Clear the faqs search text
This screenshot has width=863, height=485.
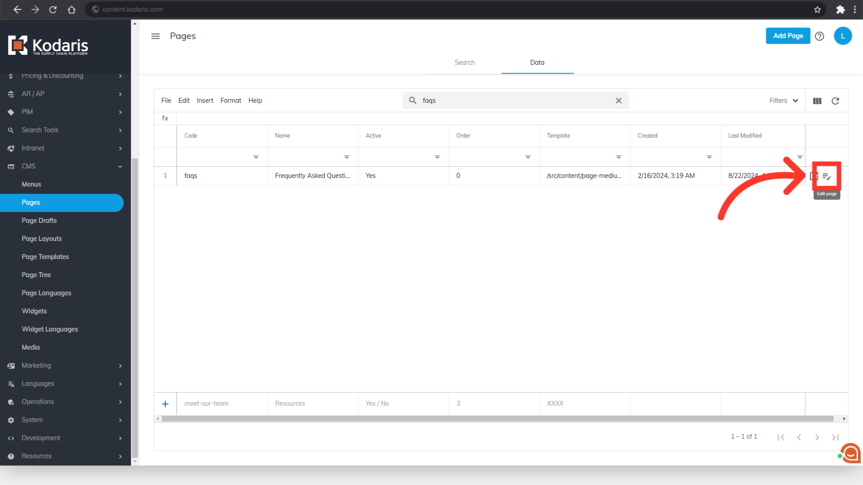click(618, 101)
